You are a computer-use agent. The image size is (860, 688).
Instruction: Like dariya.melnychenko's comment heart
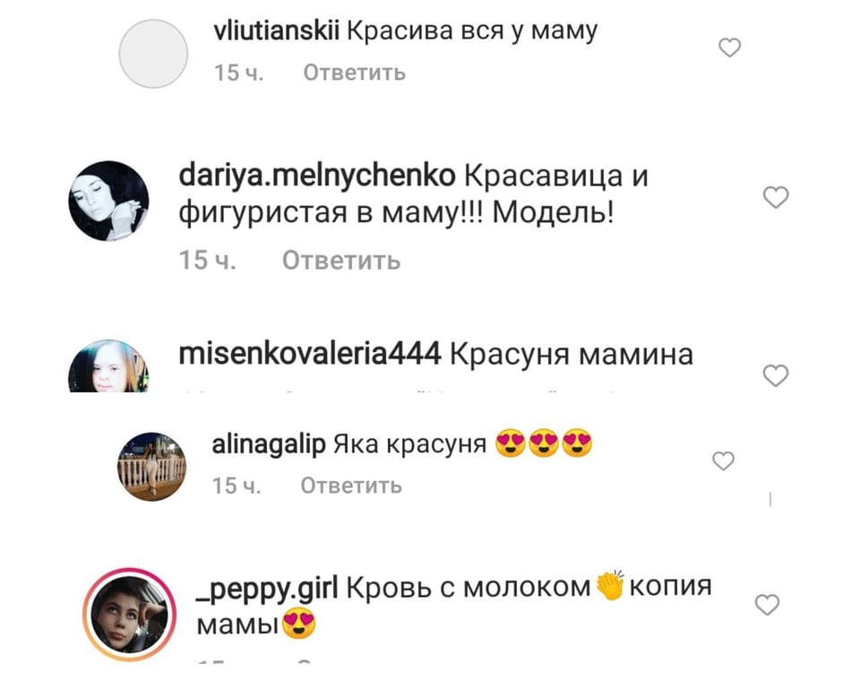tap(776, 197)
